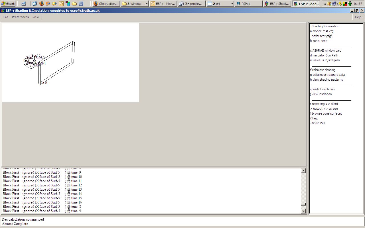Open Firefox from the quick launch bar
This screenshot has width=365, height=228.
point(42,4)
